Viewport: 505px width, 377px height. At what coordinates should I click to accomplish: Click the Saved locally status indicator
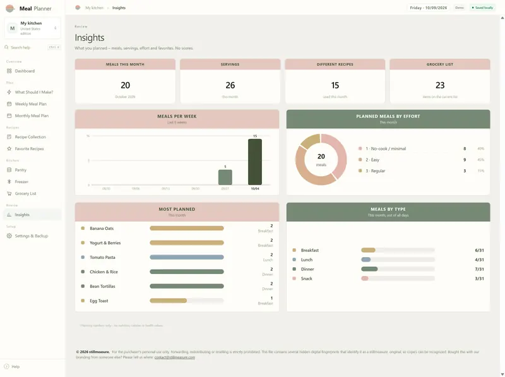[482, 8]
